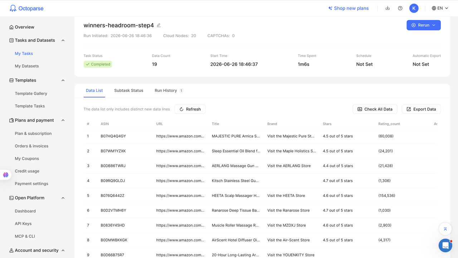Switch to the Data List tab
This screenshot has height=258, width=458.
94,90
